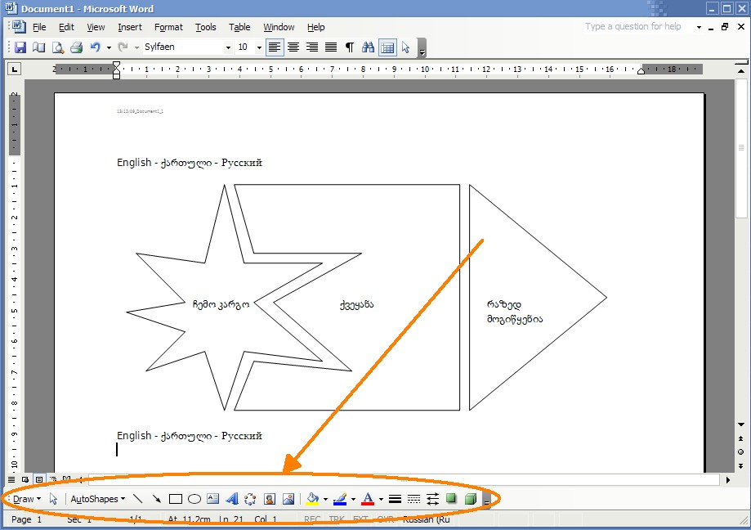Click the Find binoculars icon
Screen dimensions: 751x530
click(368, 47)
